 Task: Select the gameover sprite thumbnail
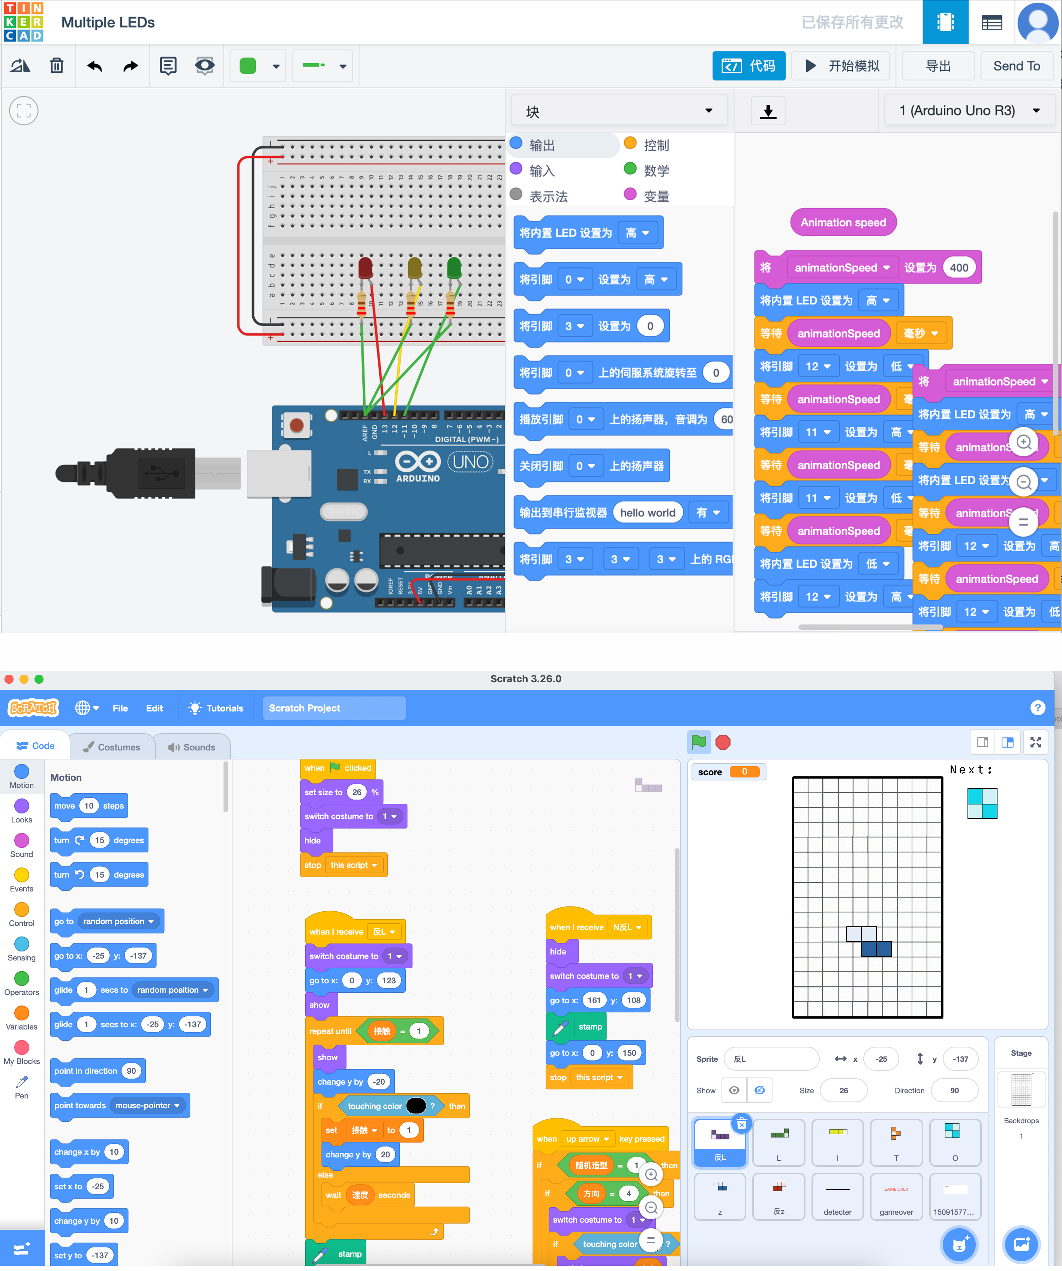pyautogui.click(x=896, y=1196)
